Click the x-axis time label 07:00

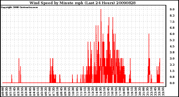50,92
